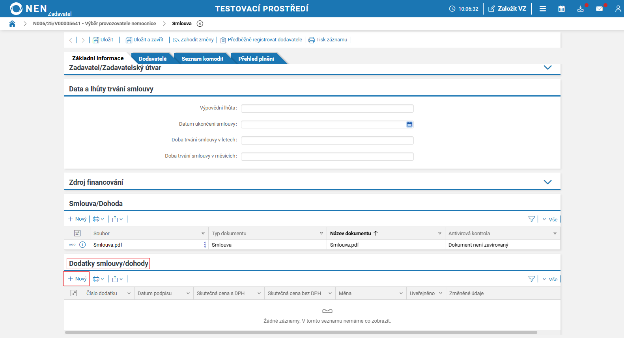Focus Doba trvání smlouvy v měsících field
Viewport: 624px width, 338px height.
327,157
